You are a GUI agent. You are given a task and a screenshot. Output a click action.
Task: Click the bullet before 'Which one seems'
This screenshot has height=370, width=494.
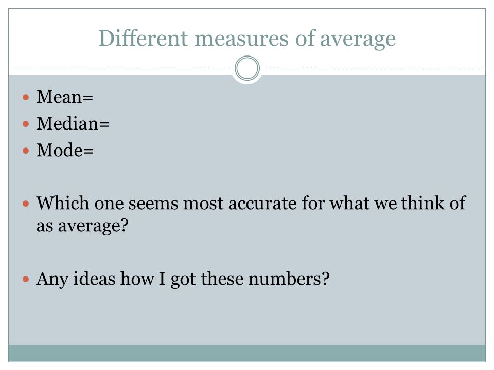click(26, 204)
